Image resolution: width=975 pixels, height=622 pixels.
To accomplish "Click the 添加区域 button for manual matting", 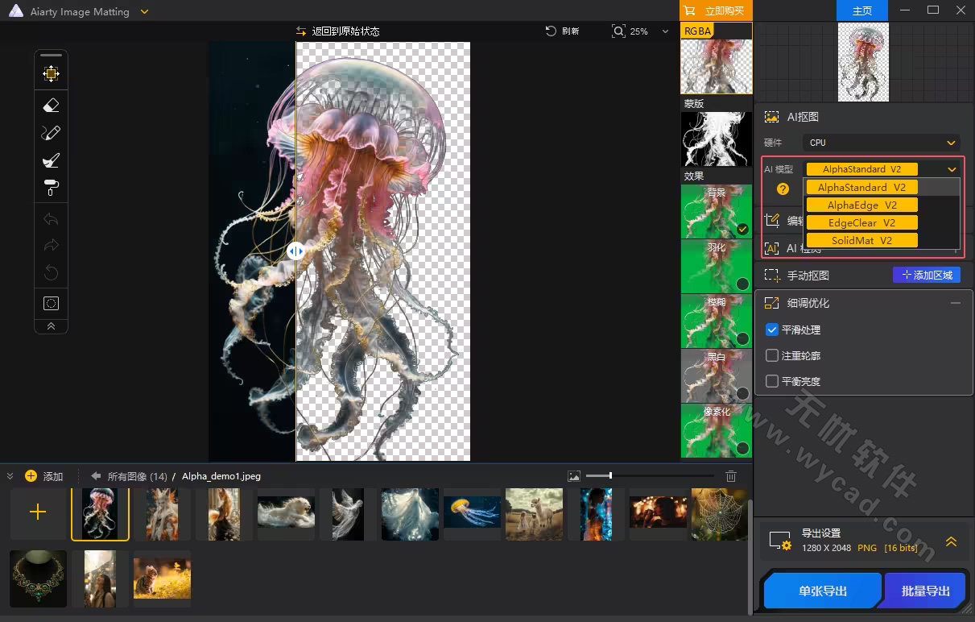I will [x=926, y=274].
